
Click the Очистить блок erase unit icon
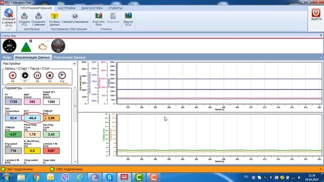[98, 16]
